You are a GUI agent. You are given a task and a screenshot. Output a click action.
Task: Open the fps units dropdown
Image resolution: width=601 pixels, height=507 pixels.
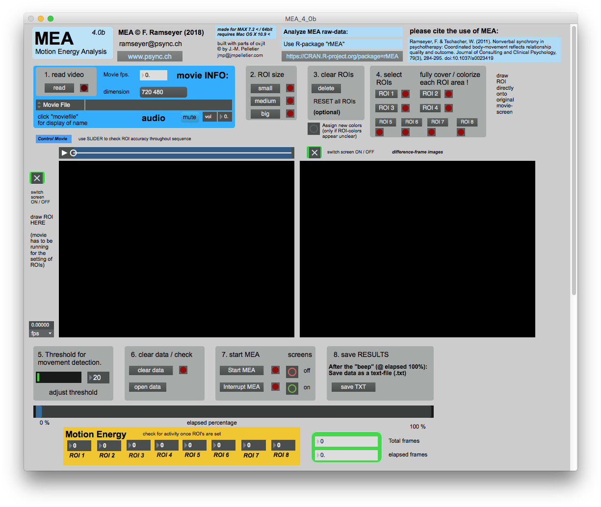tap(41, 333)
